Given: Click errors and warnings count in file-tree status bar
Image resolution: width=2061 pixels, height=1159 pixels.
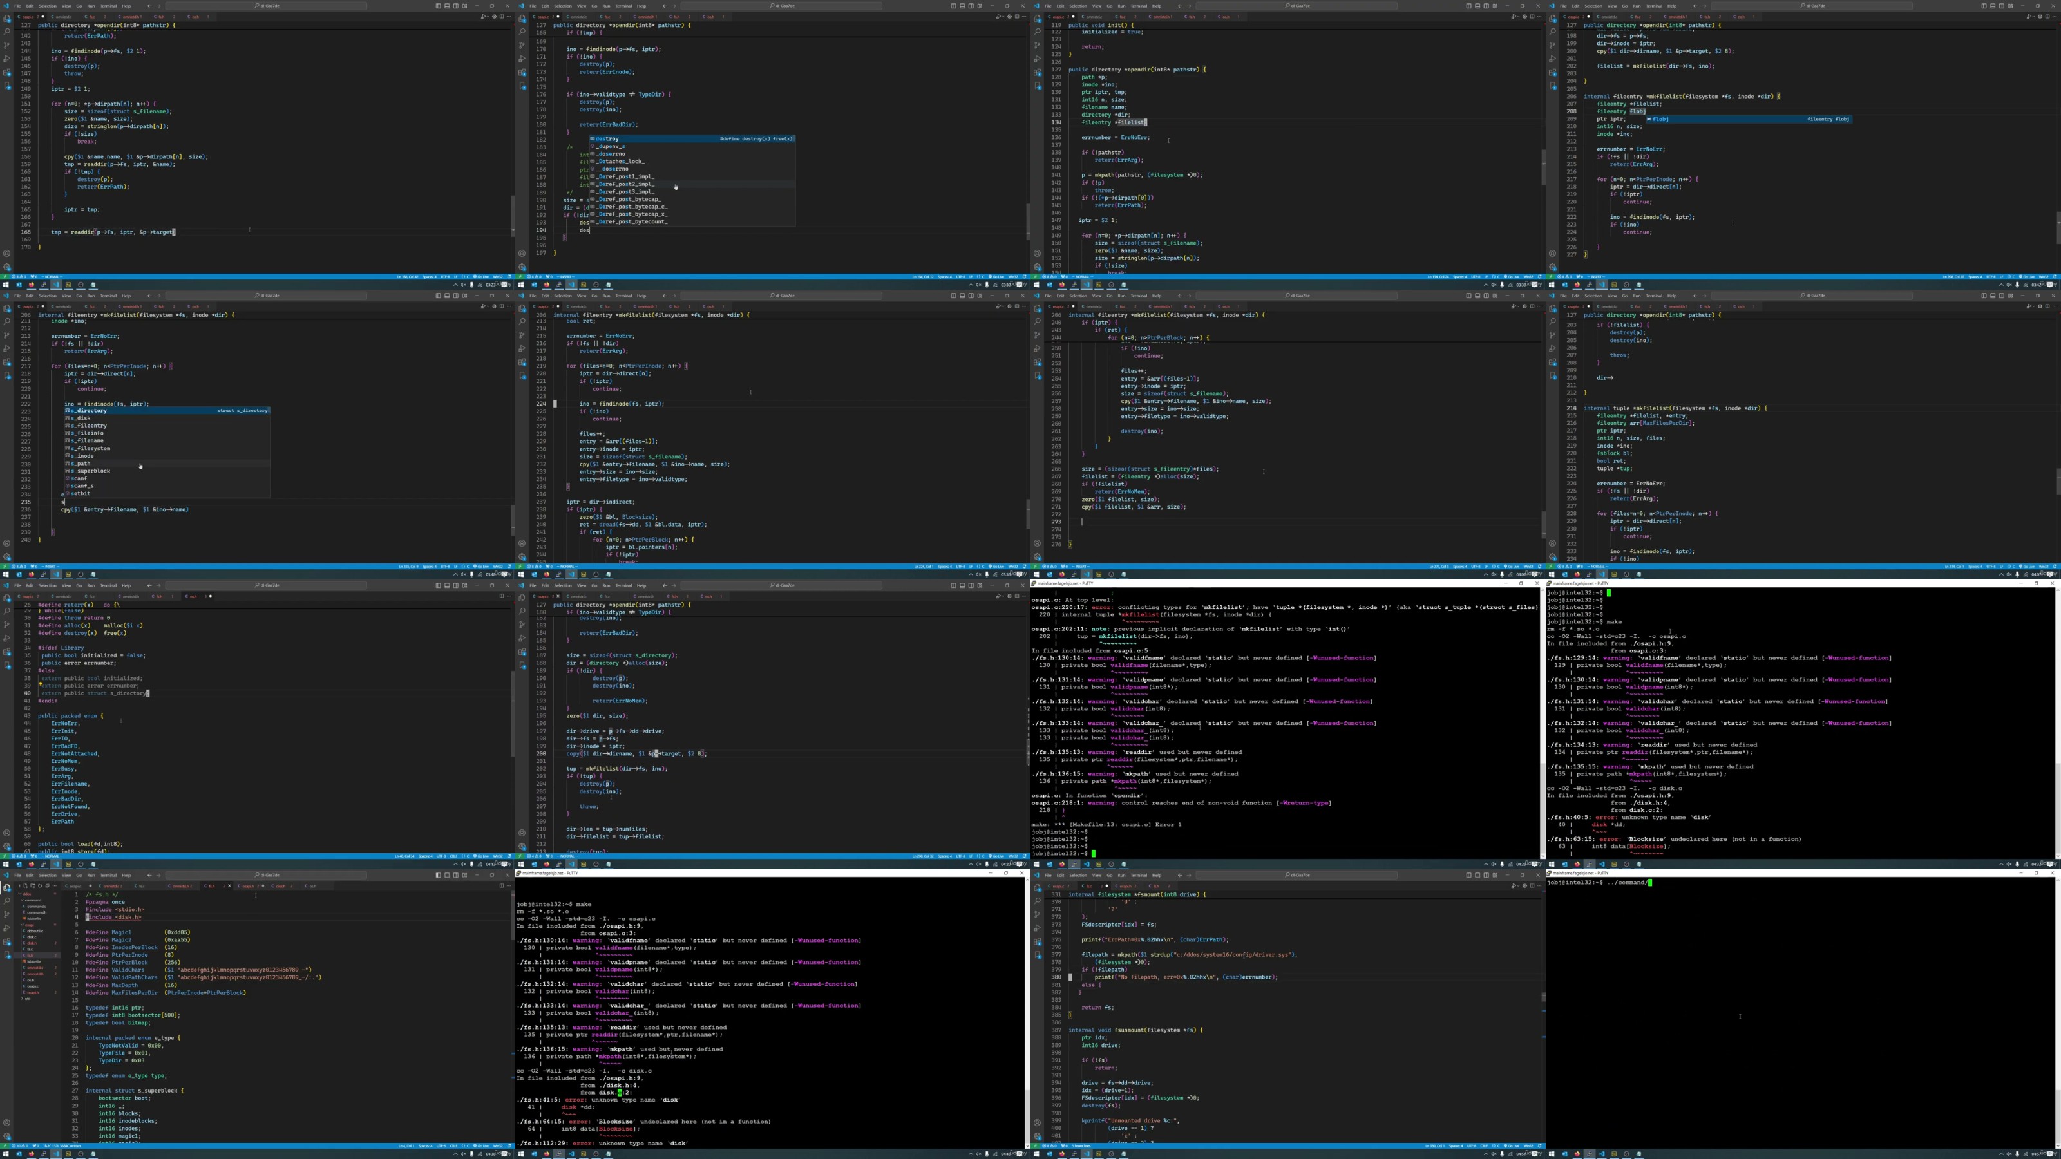Looking at the screenshot, I should pos(19,1146).
